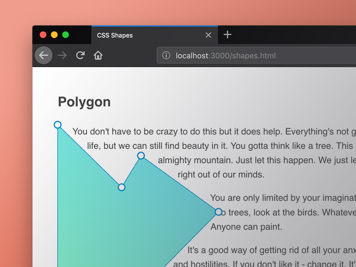Viewport: 356px width, 267px height.
Task: Show site information for localhost
Action: pos(166,56)
